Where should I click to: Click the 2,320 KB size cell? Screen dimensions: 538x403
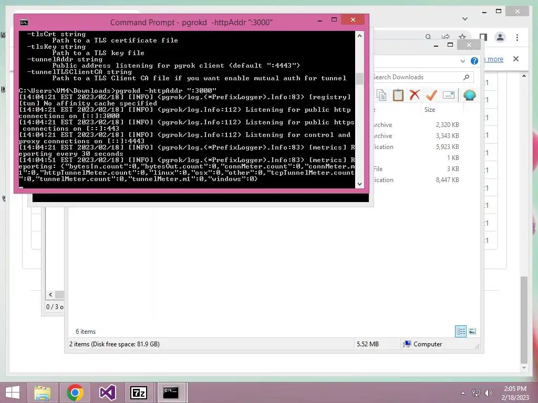[448, 125]
